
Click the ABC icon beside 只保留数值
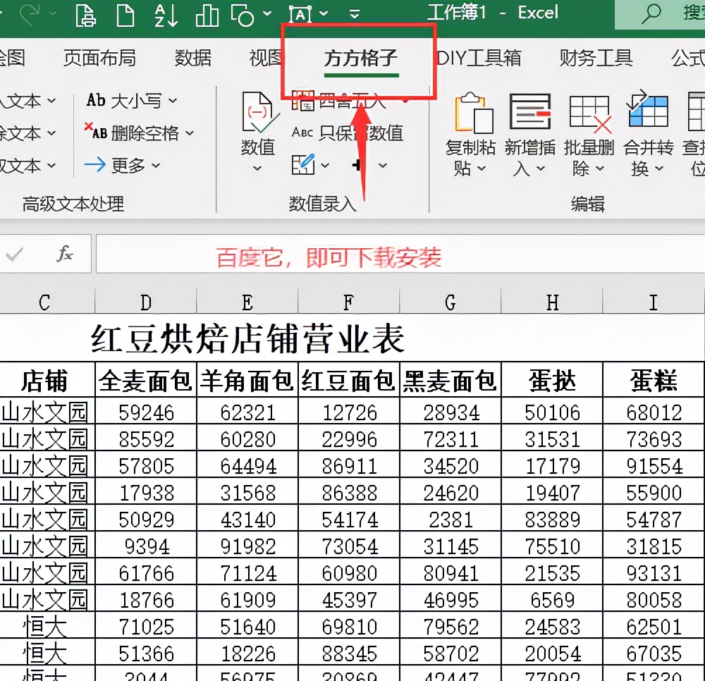tap(302, 132)
